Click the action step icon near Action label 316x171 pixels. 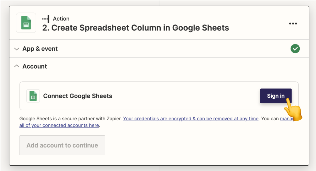46,19
